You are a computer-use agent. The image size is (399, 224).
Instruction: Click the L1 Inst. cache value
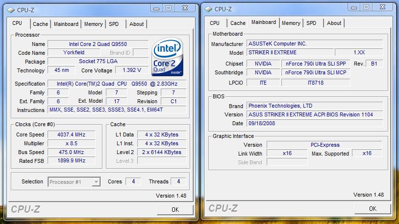pyautogui.click(x=162, y=143)
